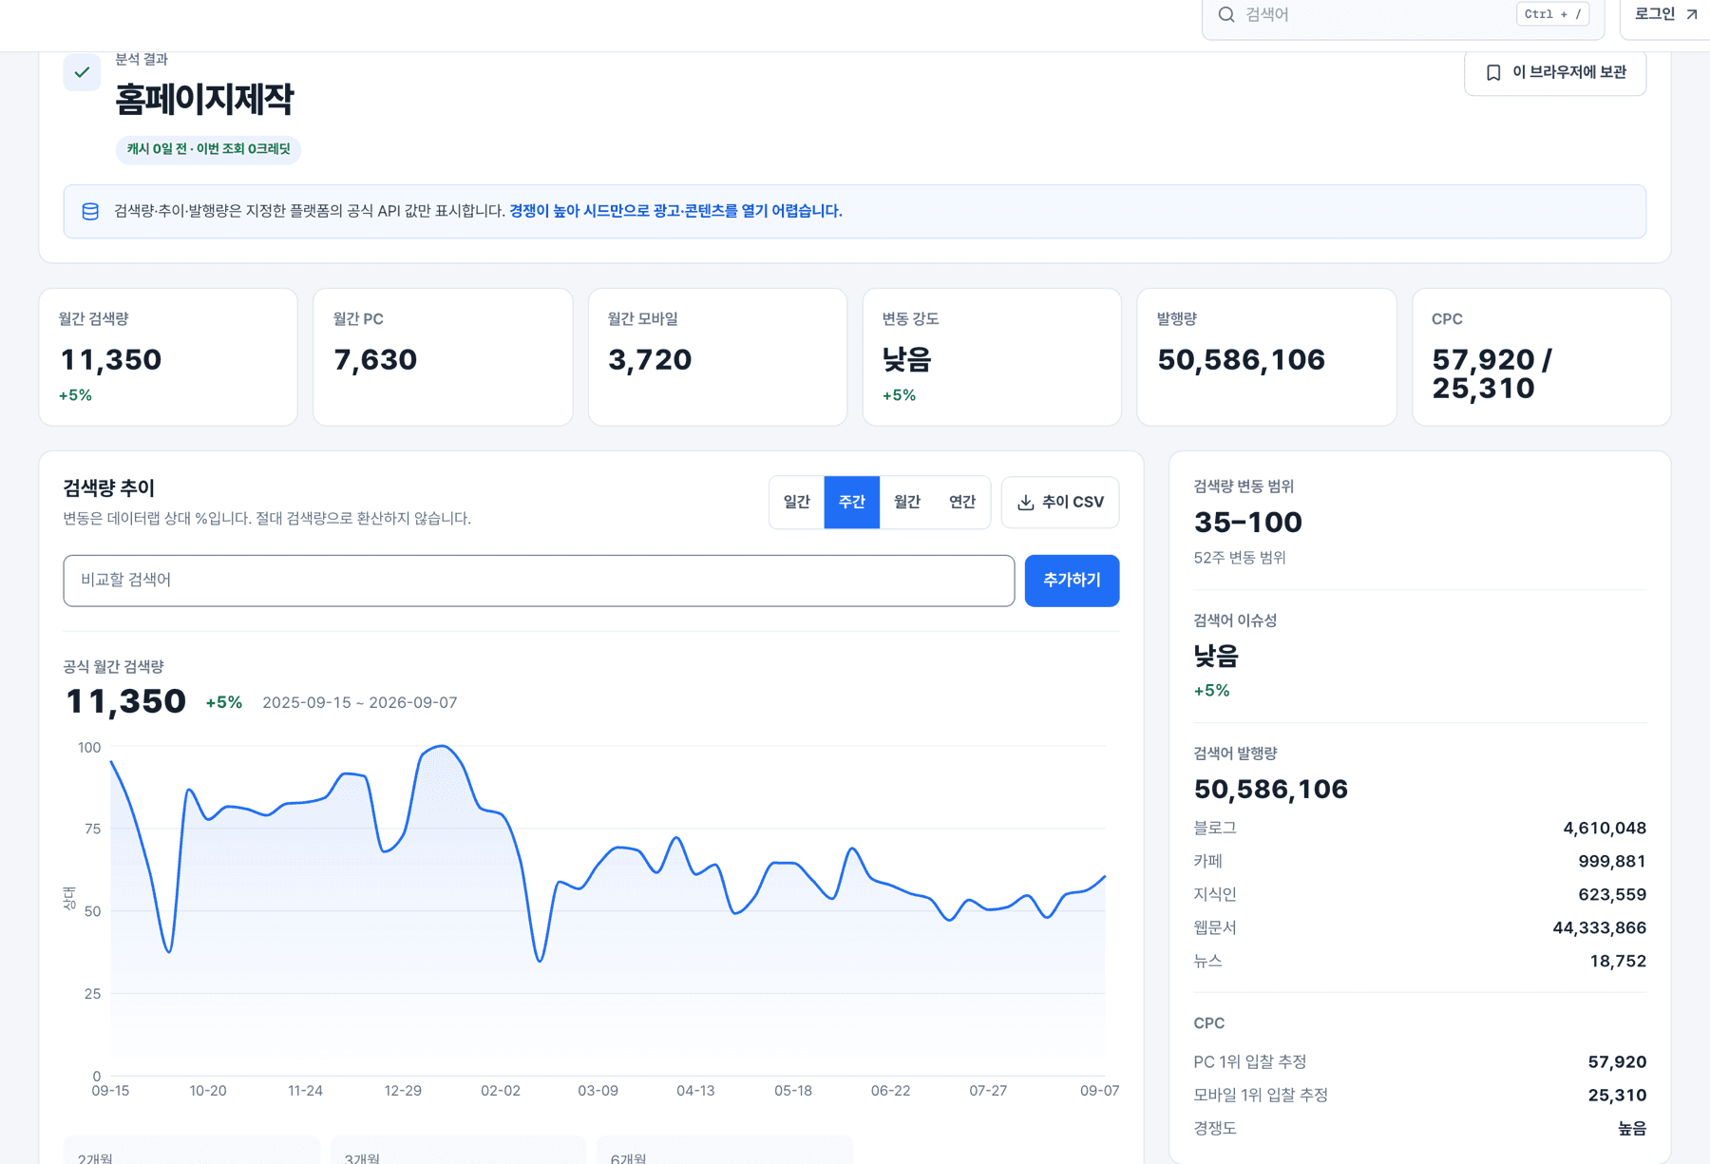The width and height of the screenshot is (1710, 1164).
Task: Switch the chart to 연간 view
Action: click(961, 502)
